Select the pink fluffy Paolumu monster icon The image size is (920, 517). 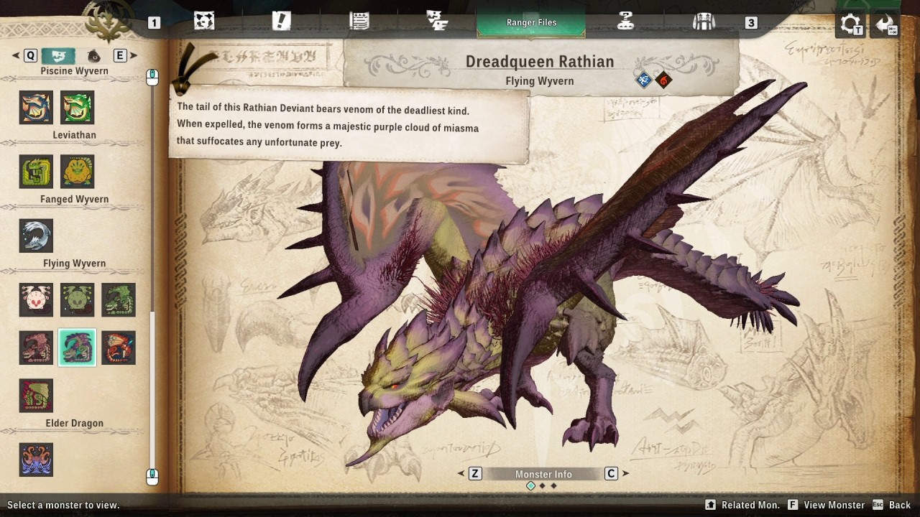36,299
